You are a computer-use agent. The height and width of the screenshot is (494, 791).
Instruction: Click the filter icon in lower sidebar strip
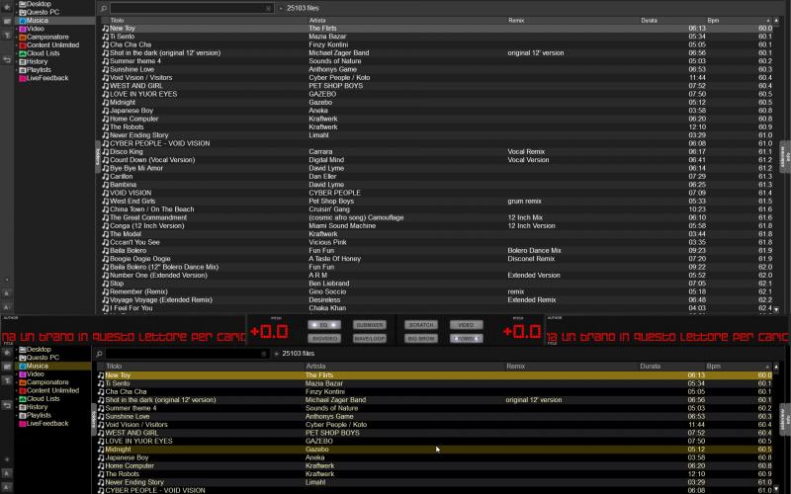pyautogui.click(x=7, y=380)
